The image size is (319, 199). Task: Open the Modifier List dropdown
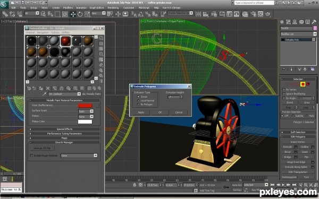point(298,34)
